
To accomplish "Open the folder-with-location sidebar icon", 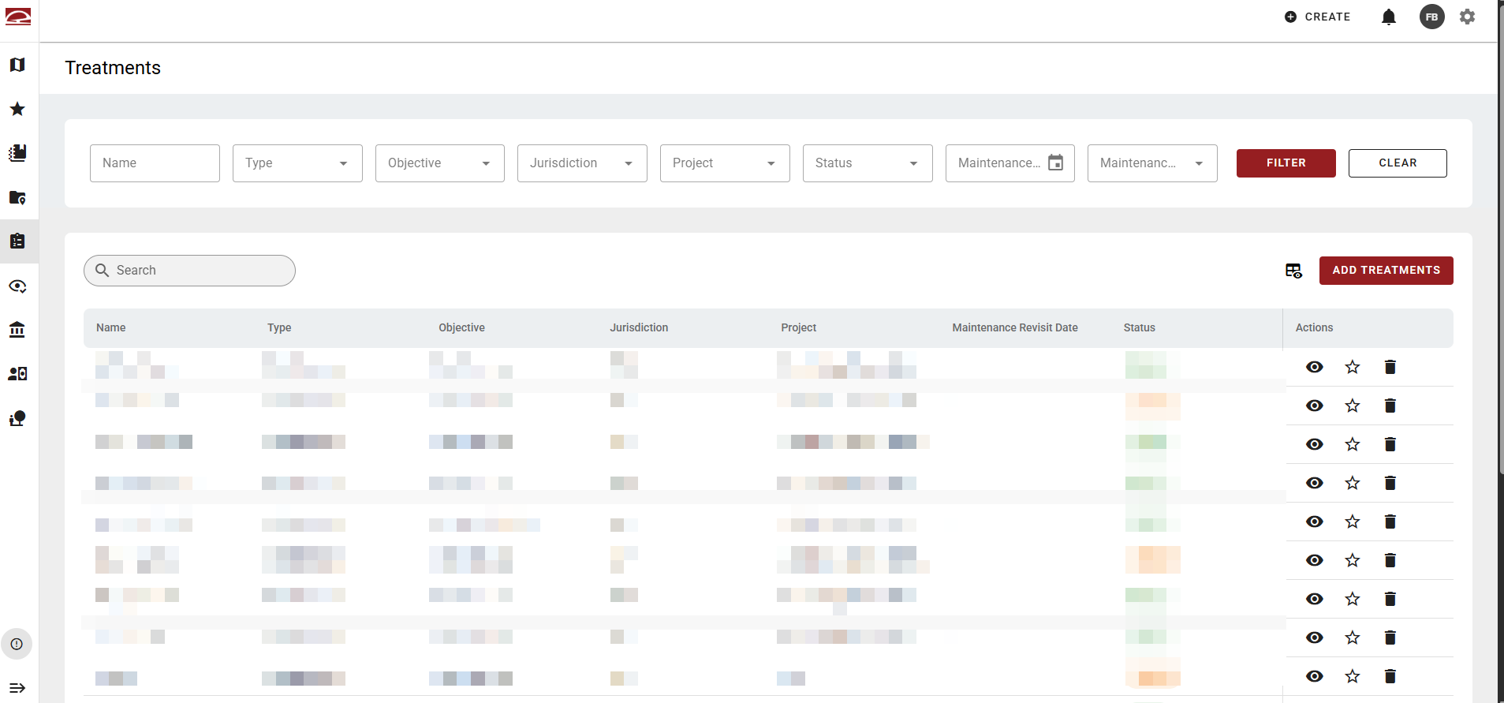I will pos(17,197).
